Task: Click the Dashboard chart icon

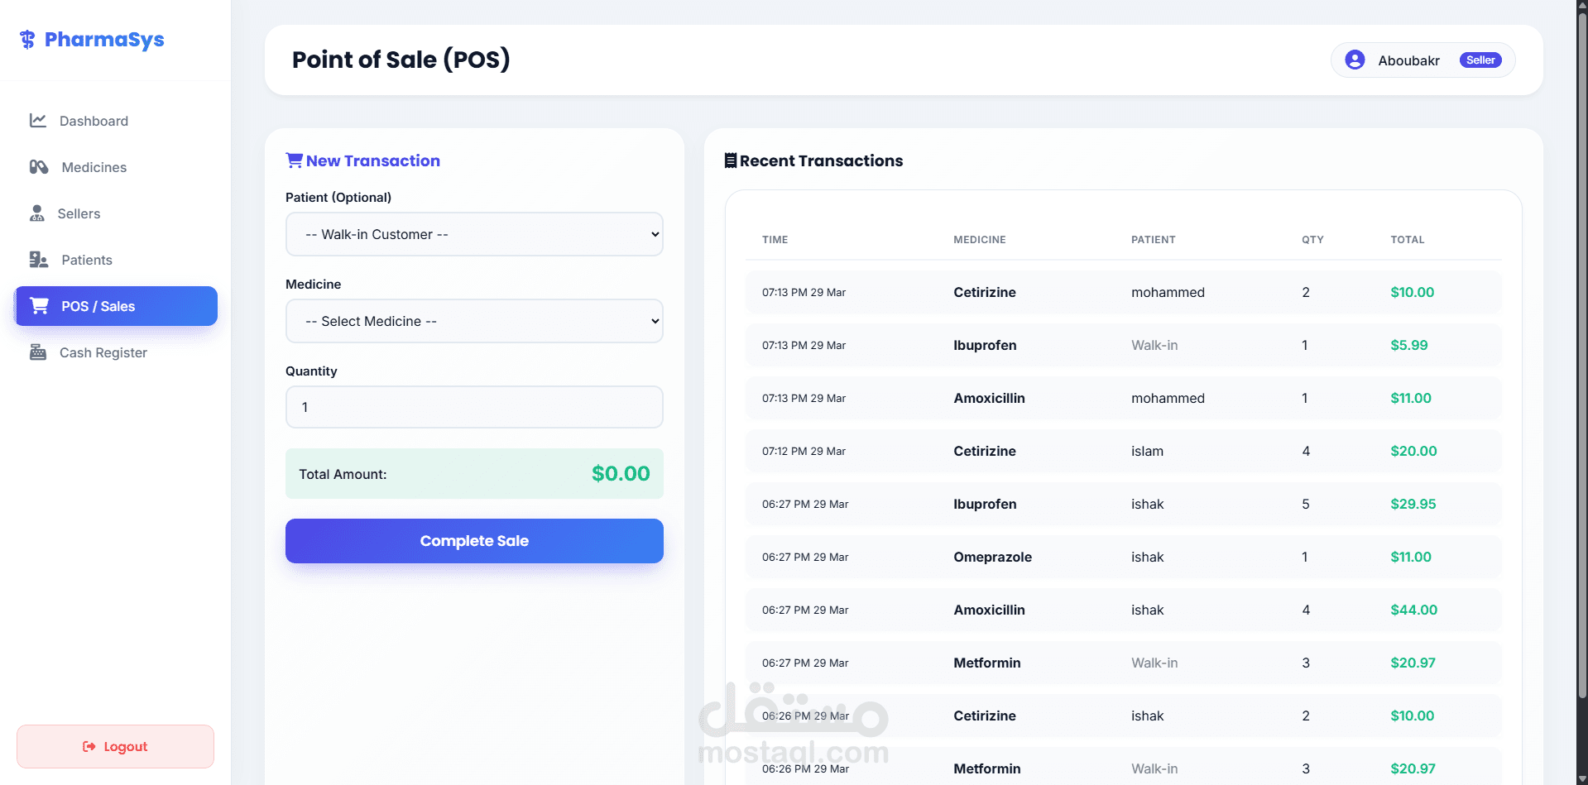Action: (x=38, y=121)
